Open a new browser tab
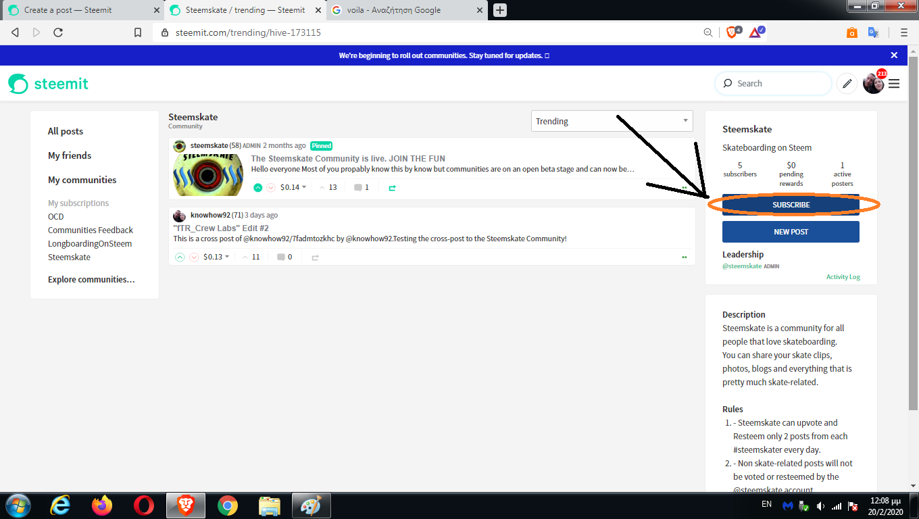This screenshot has height=519, width=919. pyautogui.click(x=499, y=10)
